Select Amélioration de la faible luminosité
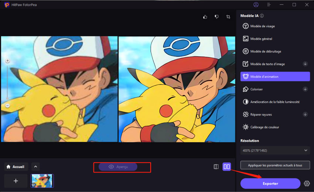The image size is (314, 192). click(x=275, y=102)
